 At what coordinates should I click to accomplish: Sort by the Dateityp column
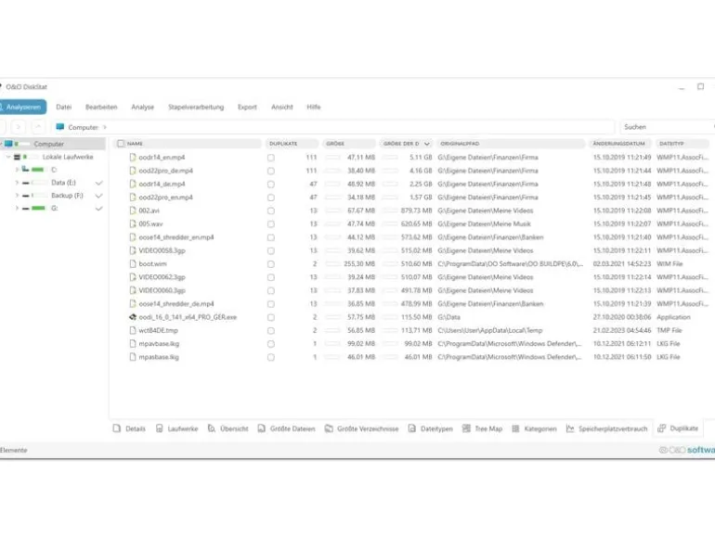point(682,144)
